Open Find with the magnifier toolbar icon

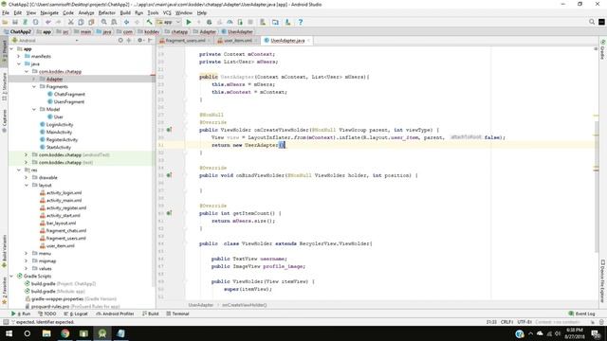(103, 22)
